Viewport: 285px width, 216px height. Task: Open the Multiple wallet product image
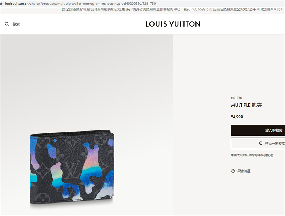click(x=72, y=167)
